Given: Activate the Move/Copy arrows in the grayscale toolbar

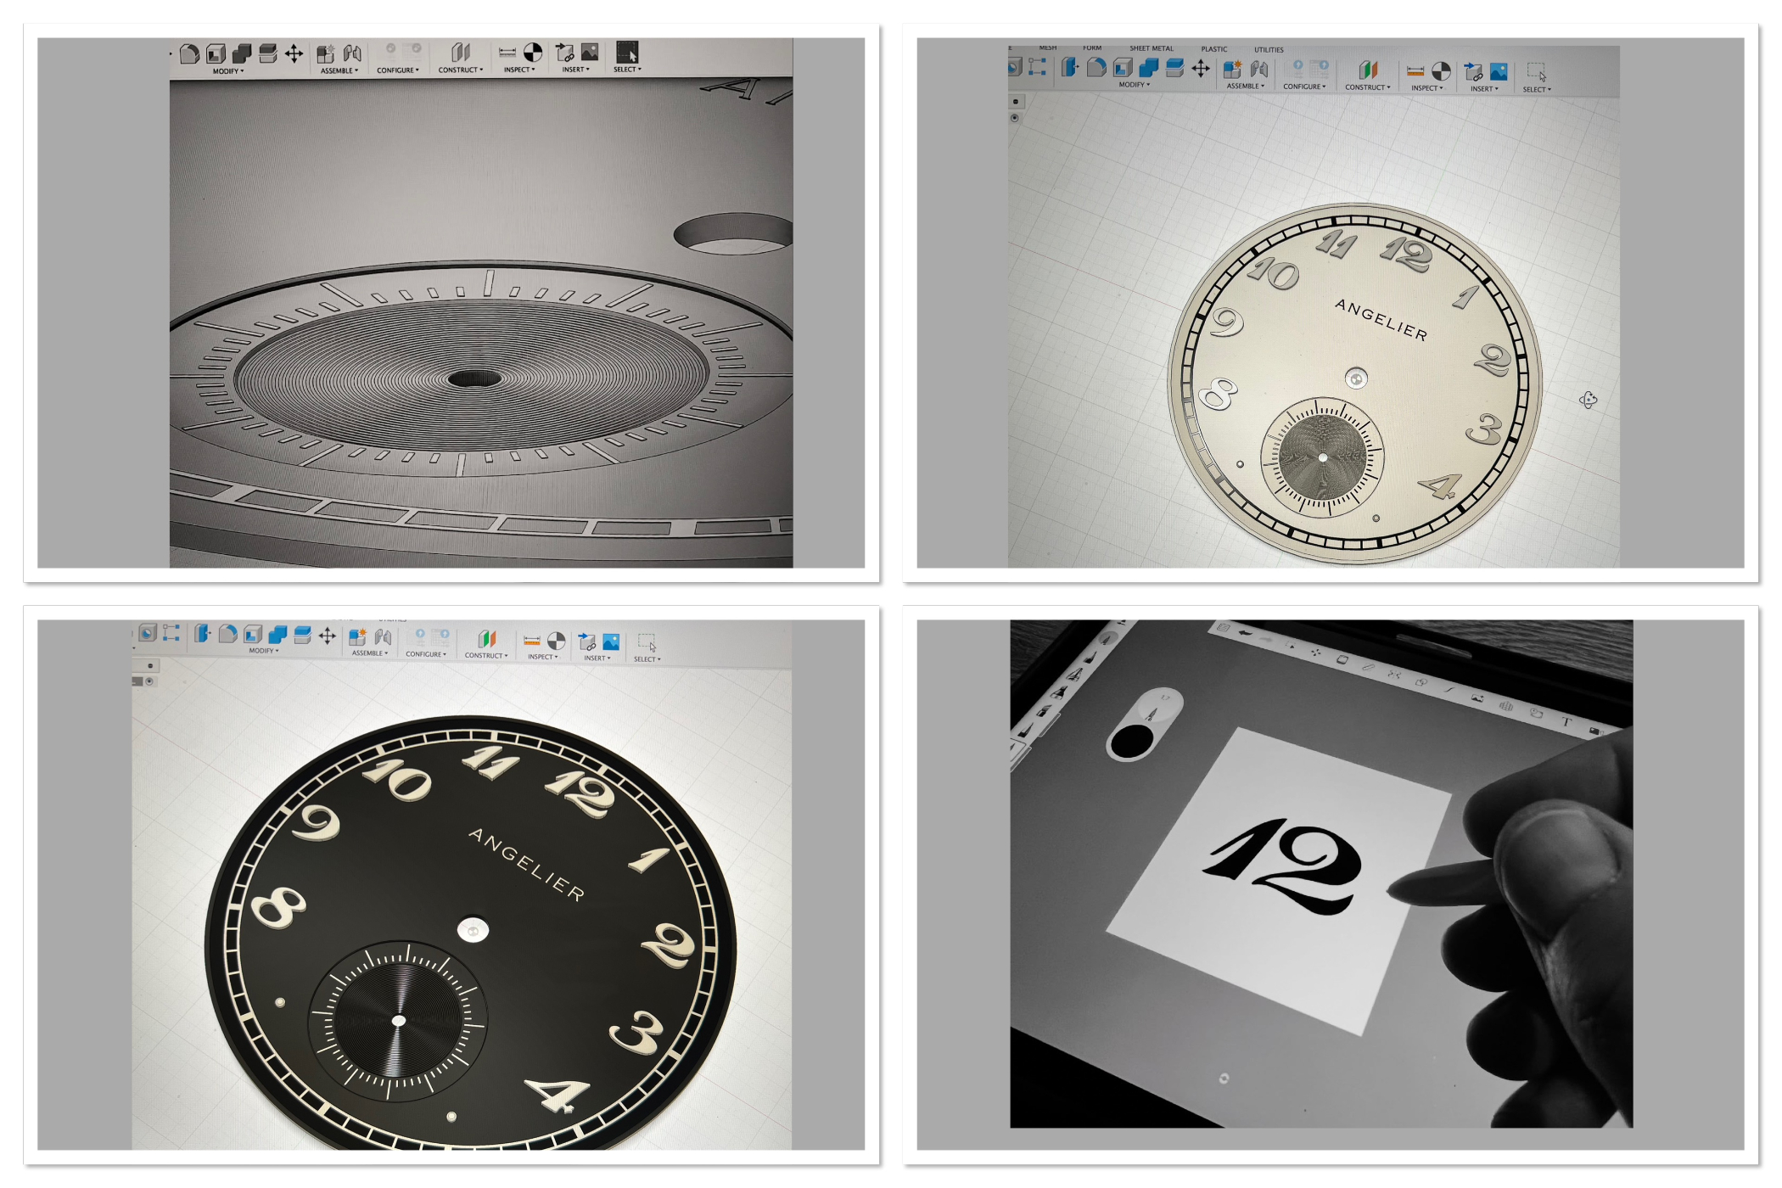Looking at the screenshot, I should tap(294, 54).
